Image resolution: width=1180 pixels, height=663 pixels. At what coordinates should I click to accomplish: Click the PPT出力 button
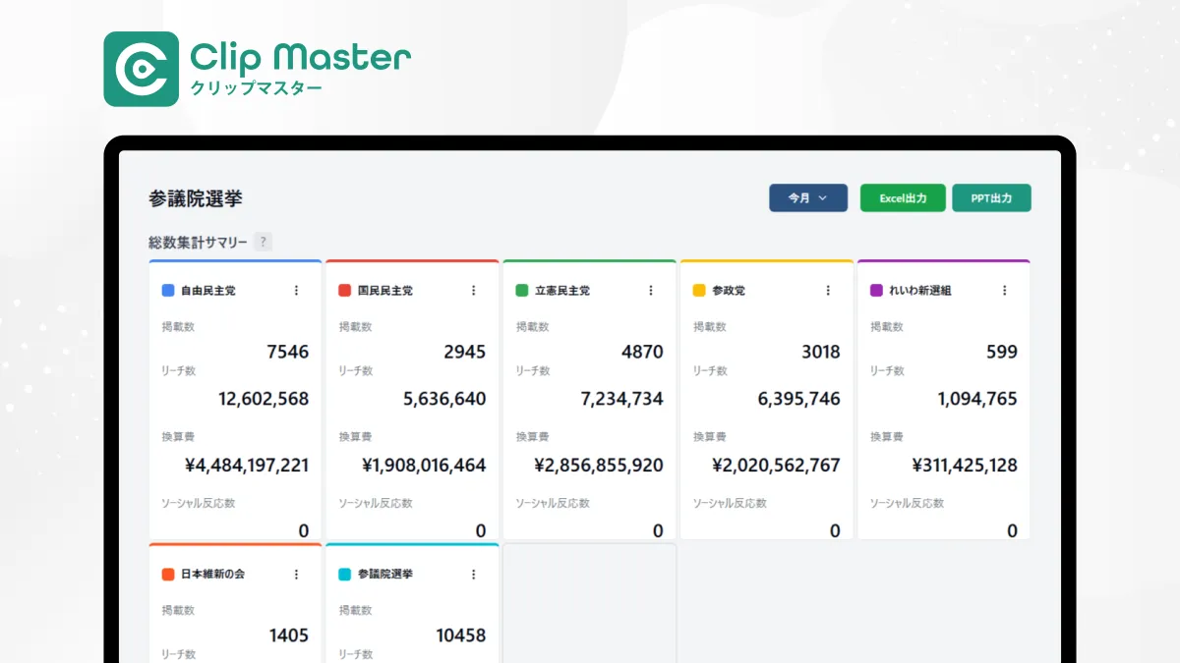click(x=991, y=198)
